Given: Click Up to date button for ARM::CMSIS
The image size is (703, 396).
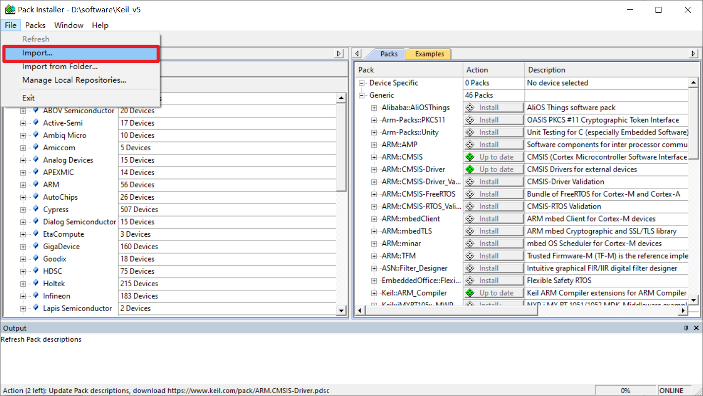Looking at the screenshot, I should [x=493, y=157].
